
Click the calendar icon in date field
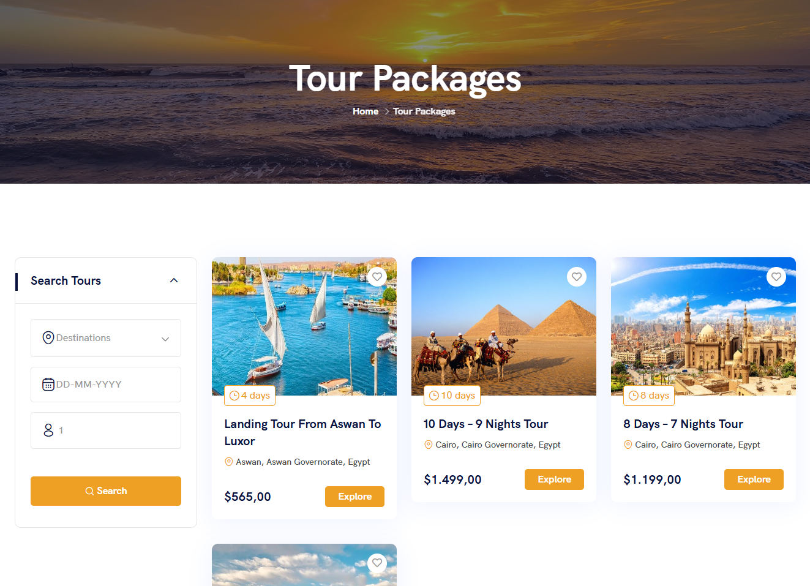tap(48, 385)
